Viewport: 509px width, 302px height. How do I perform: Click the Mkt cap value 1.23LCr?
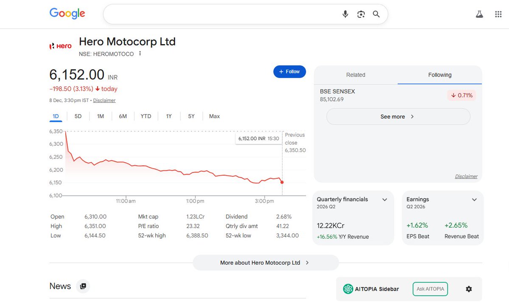coord(196,217)
